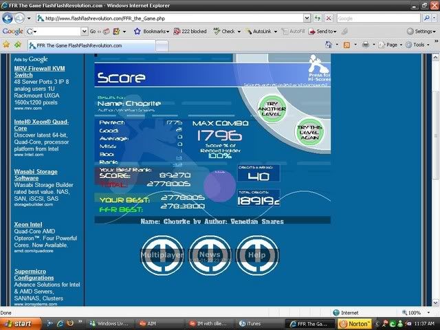The image size is (440, 330).
Task: Expand the Page menu dropdown
Action: [x=390, y=45]
